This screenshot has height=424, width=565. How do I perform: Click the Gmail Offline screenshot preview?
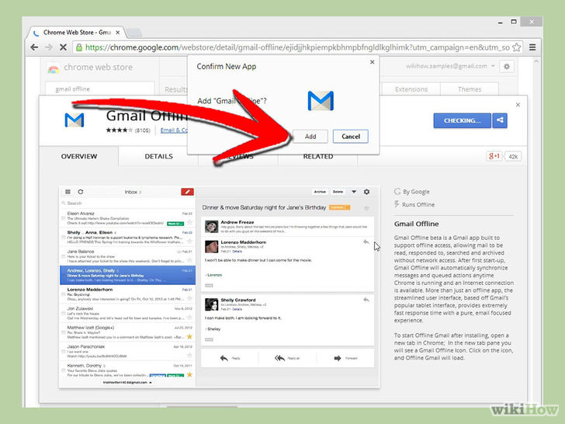point(219,287)
